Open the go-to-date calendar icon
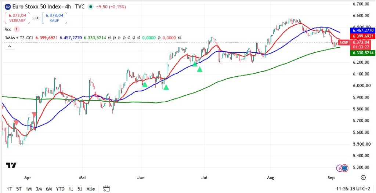This screenshot has height=193, width=376. [x=106, y=189]
